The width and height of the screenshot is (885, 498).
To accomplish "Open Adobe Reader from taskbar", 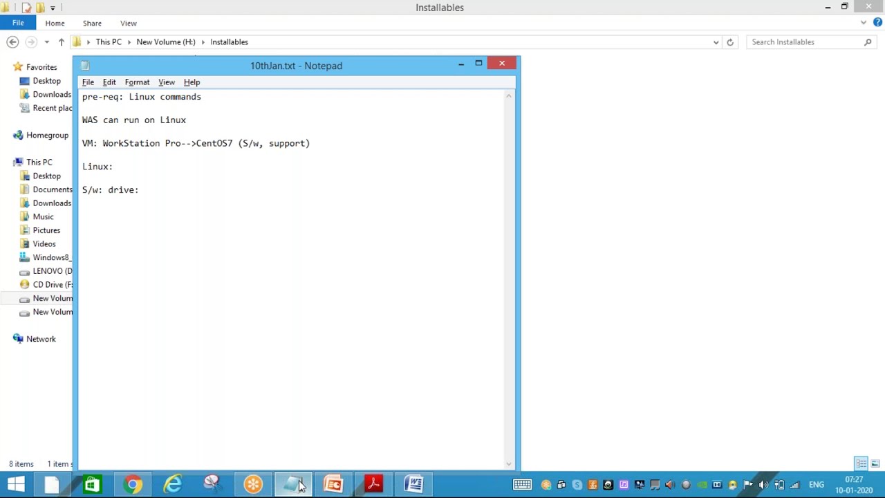I will 373,484.
